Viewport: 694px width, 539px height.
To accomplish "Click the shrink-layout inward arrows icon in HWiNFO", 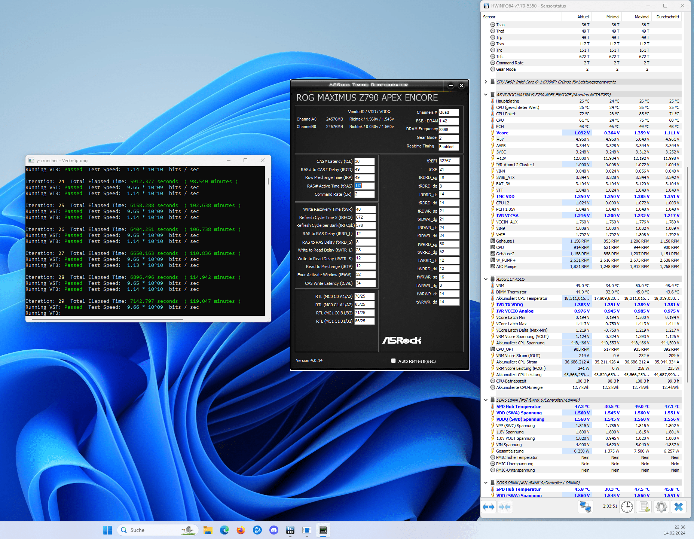I will (505, 507).
